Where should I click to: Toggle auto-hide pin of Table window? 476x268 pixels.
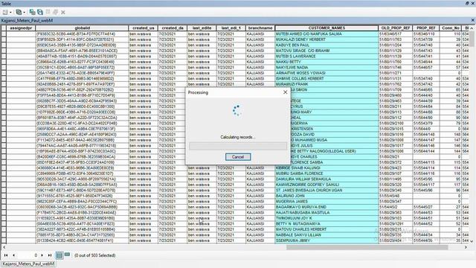[x=467, y=3]
